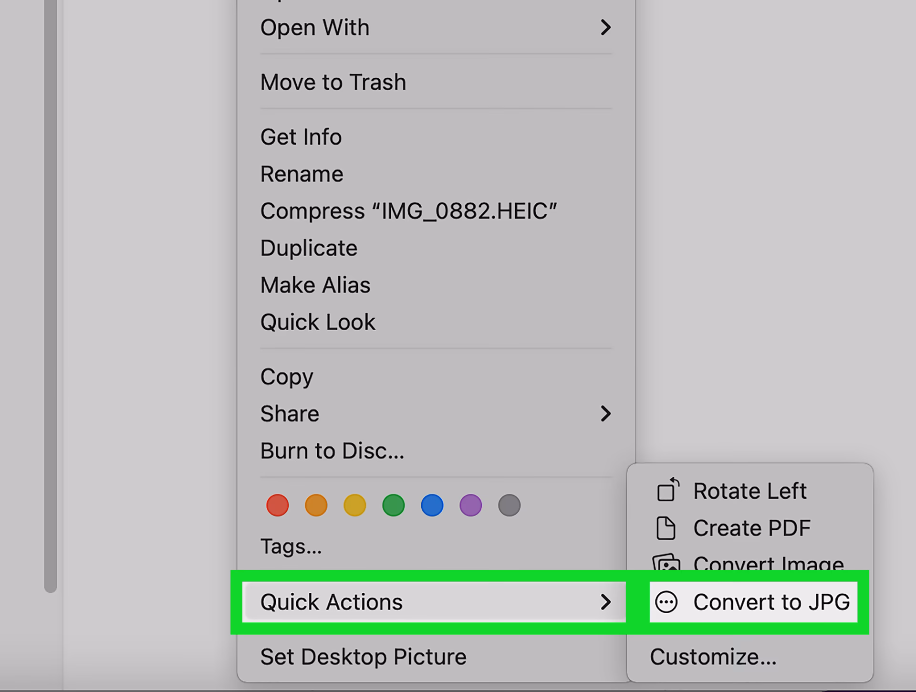Open Get Info for the file

pyautogui.click(x=301, y=136)
